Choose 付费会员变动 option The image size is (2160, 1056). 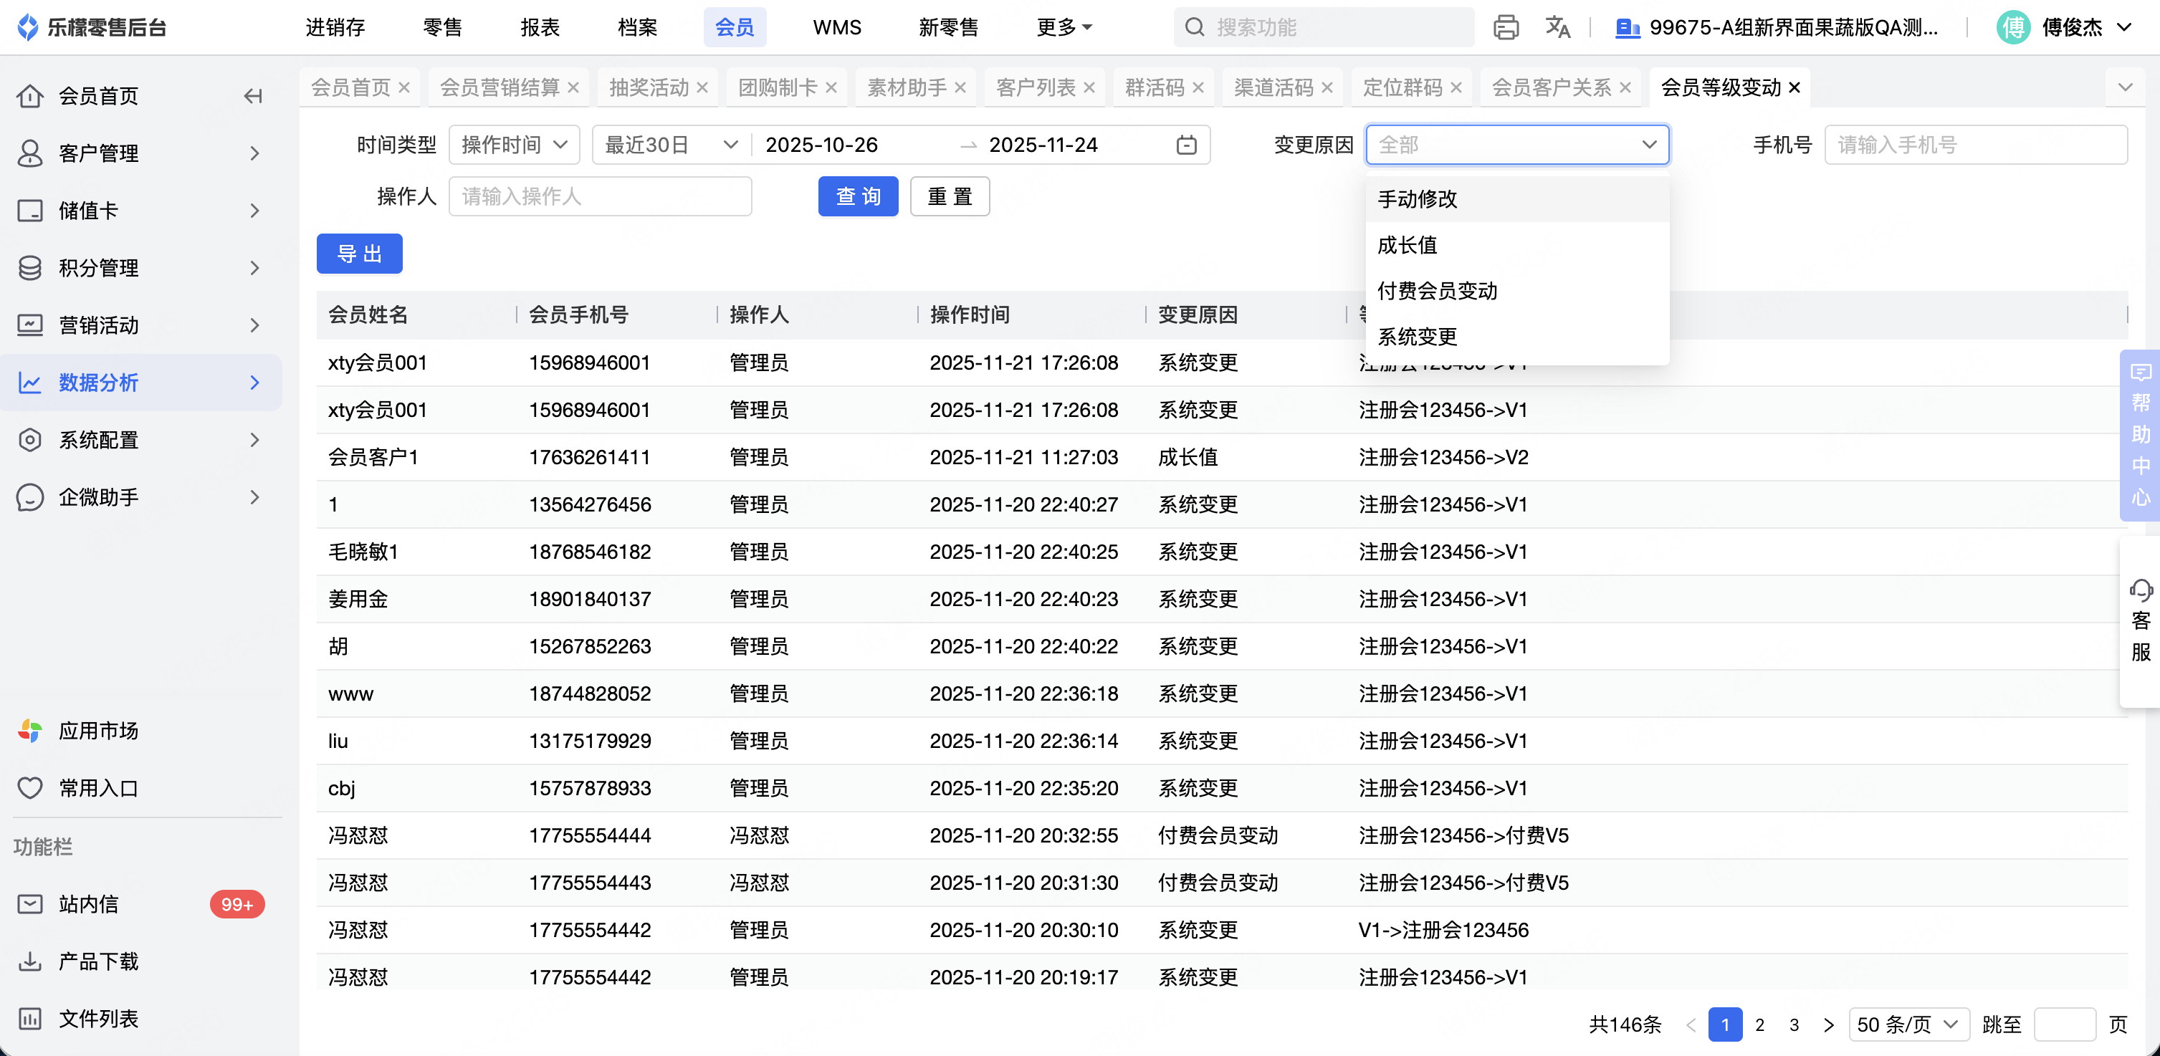click(x=1437, y=291)
